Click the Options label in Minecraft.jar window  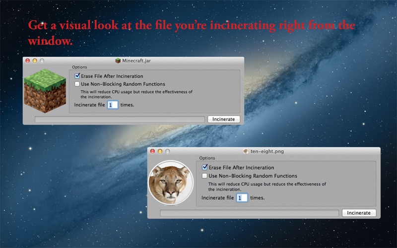point(79,67)
